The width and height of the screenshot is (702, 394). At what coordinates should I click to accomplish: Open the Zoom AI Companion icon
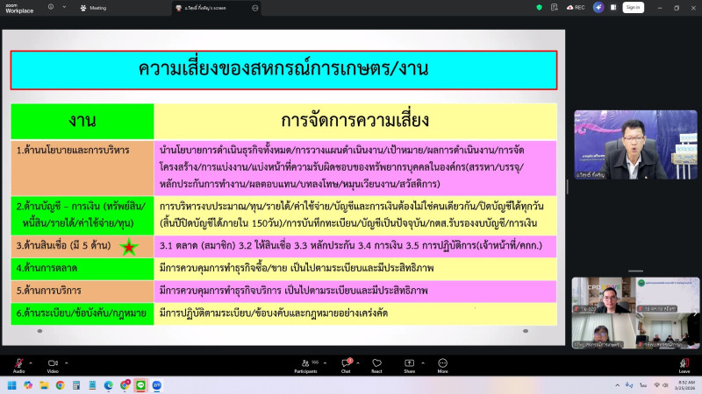click(x=598, y=7)
